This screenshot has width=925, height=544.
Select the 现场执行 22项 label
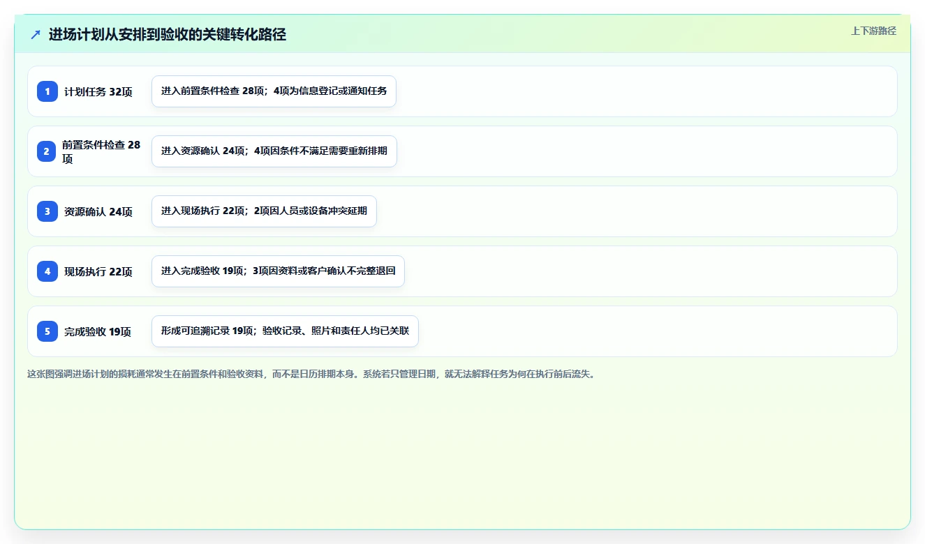coord(98,271)
